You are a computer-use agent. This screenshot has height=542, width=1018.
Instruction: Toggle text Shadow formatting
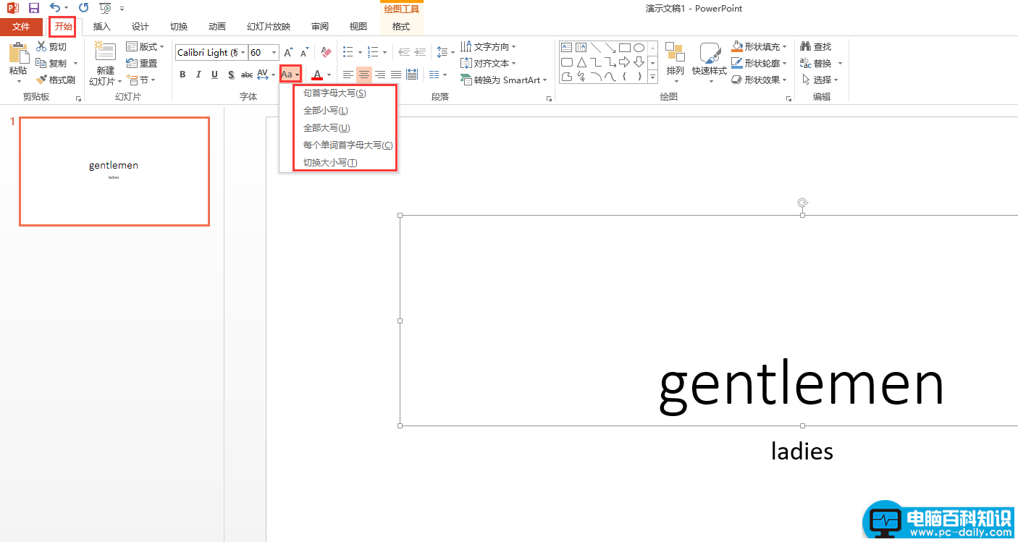tap(230, 75)
